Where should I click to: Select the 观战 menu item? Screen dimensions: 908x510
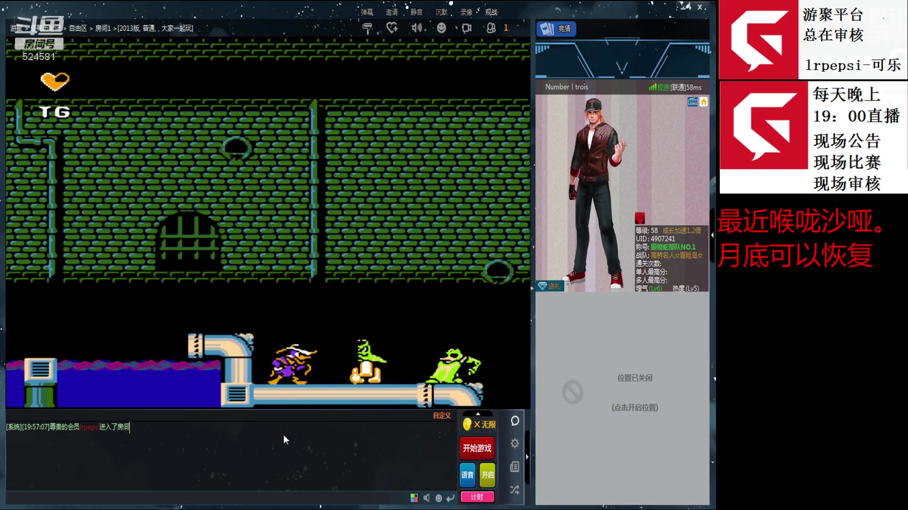pos(491,12)
